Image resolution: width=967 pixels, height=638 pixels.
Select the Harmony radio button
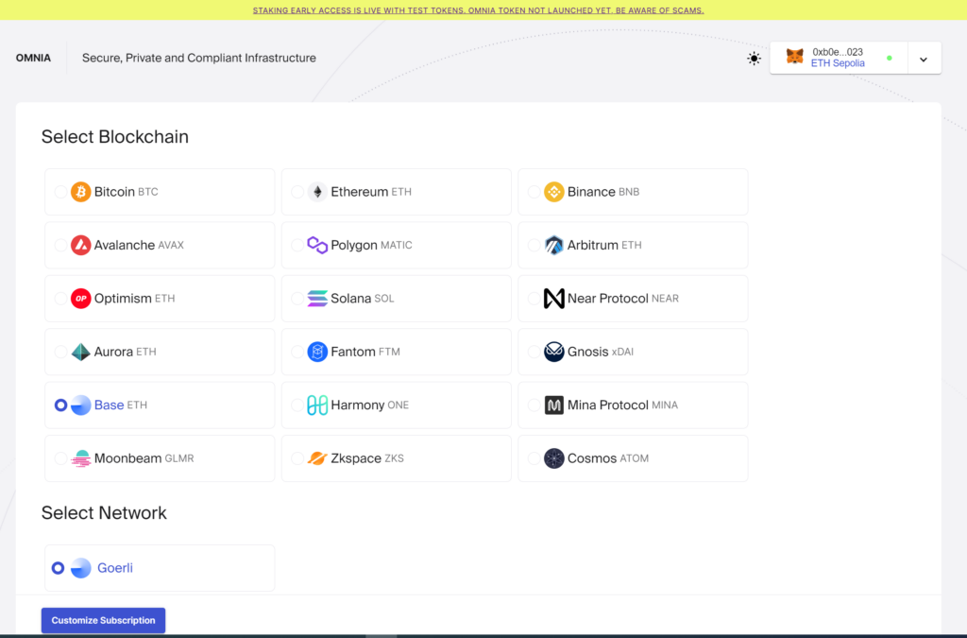click(x=297, y=405)
